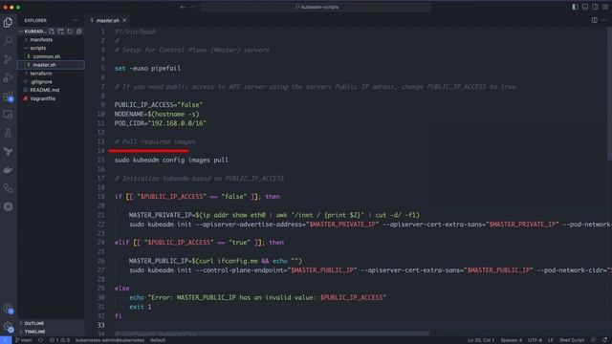Go back using title bar arrow
Viewport: 612px width, 344px height.
point(183,7)
